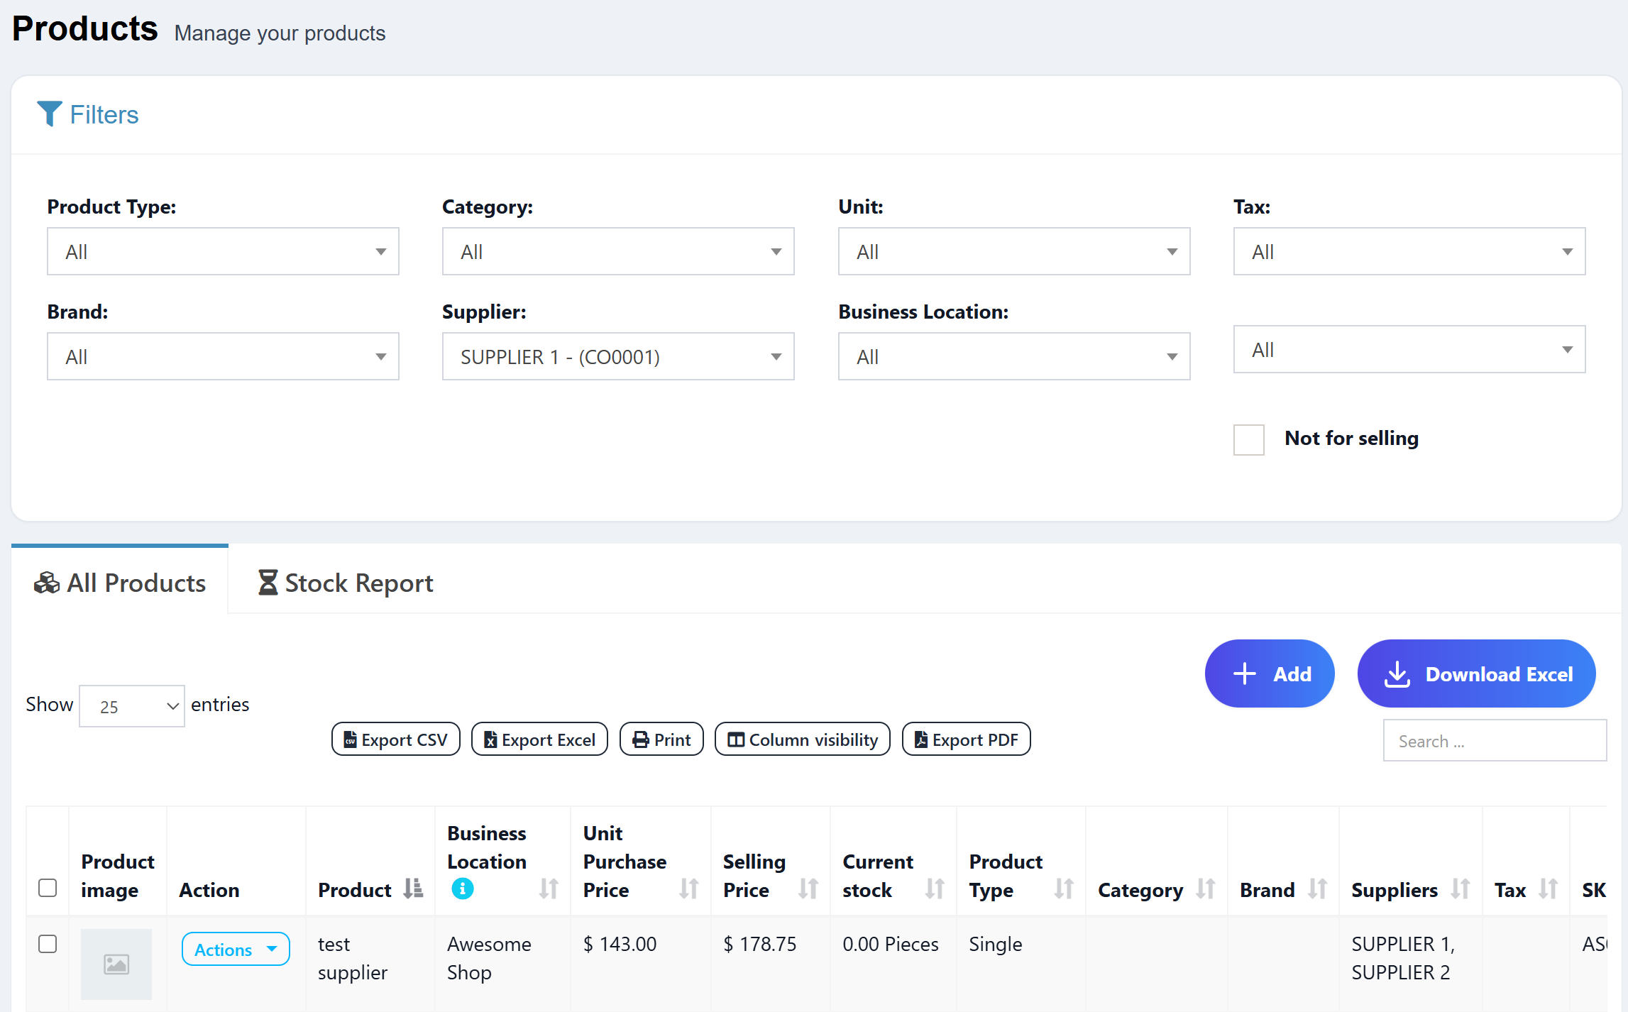Viewport: 1628px width, 1012px height.
Task: Click inside the Search field
Action: (1494, 740)
